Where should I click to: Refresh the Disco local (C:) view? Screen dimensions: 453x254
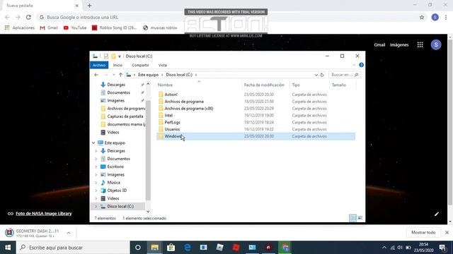tap(322, 75)
